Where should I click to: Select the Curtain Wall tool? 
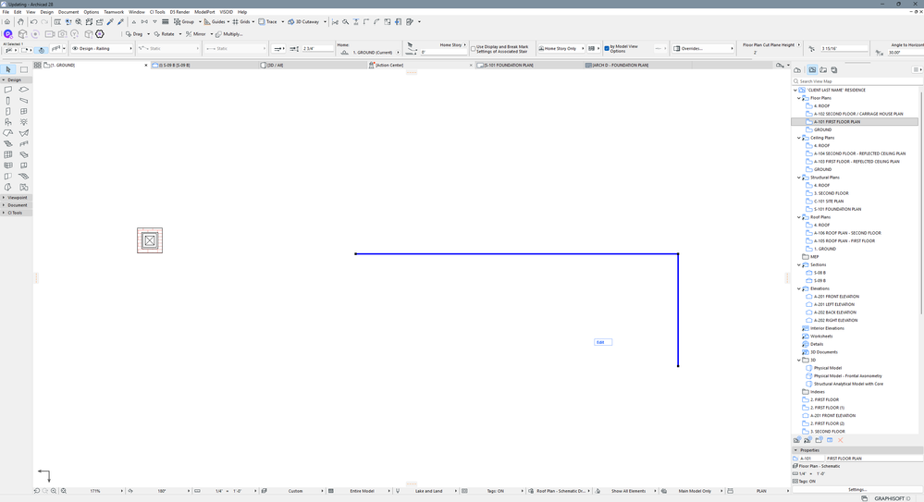click(x=8, y=154)
